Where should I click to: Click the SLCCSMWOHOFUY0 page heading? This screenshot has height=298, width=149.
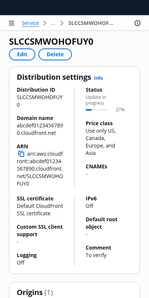click(x=51, y=42)
